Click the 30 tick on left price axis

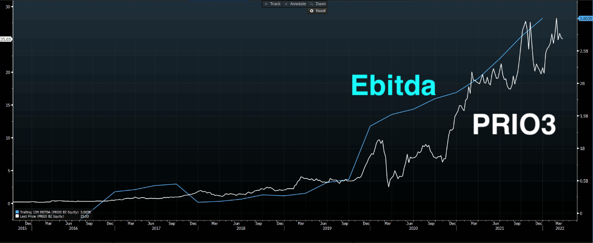[8, 7]
